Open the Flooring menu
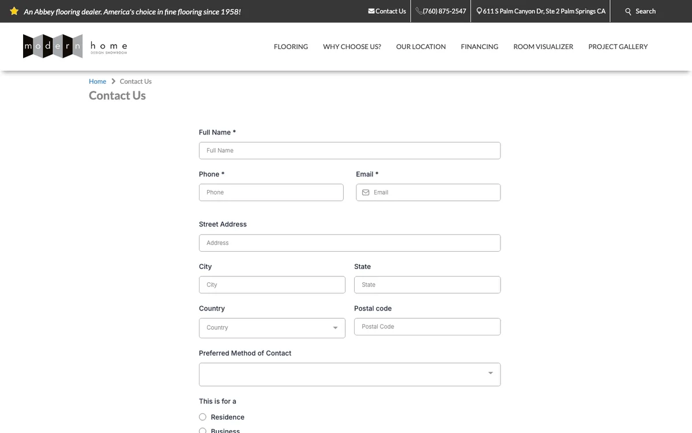This screenshot has height=433, width=692. pyautogui.click(x=291, y=47)
